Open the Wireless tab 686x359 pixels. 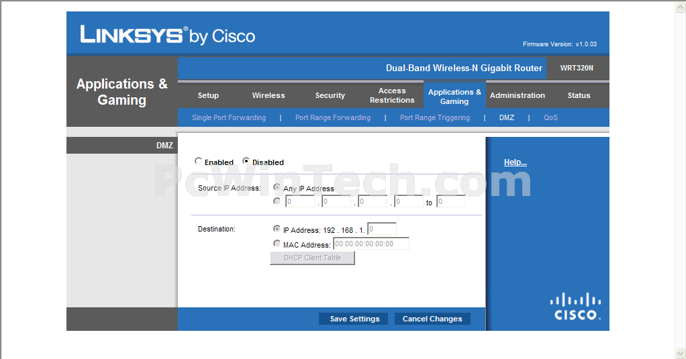(268, 95)
